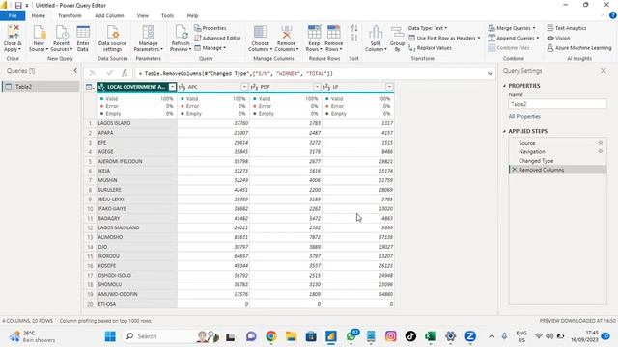
Task: Open the Manage query dropdown
Action: (x=211, y=48)
